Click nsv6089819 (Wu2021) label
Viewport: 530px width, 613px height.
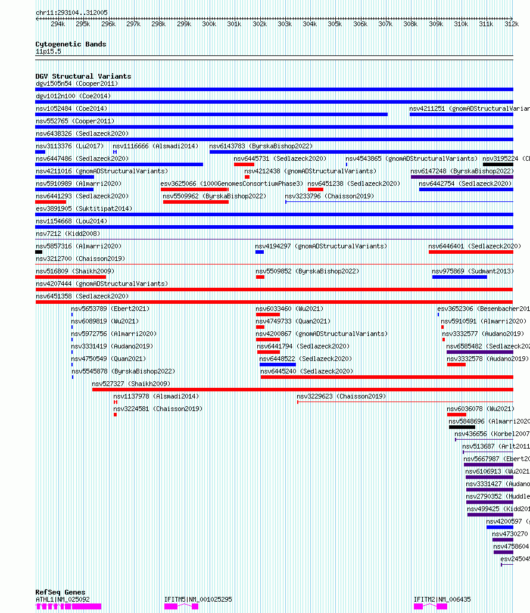point(105,321)
